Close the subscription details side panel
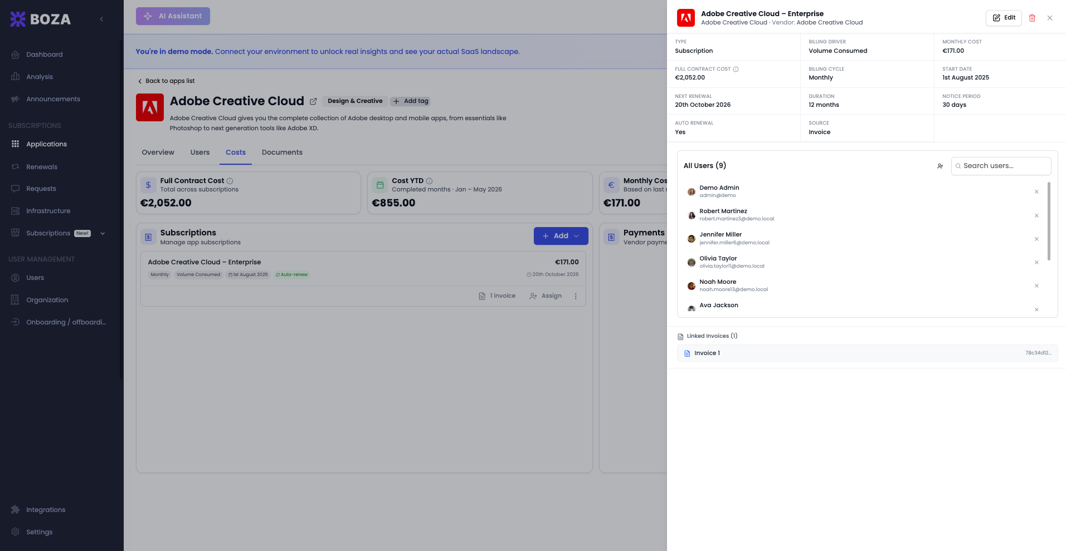Screen dimensions: 1066x551 tap(1050, 18)
